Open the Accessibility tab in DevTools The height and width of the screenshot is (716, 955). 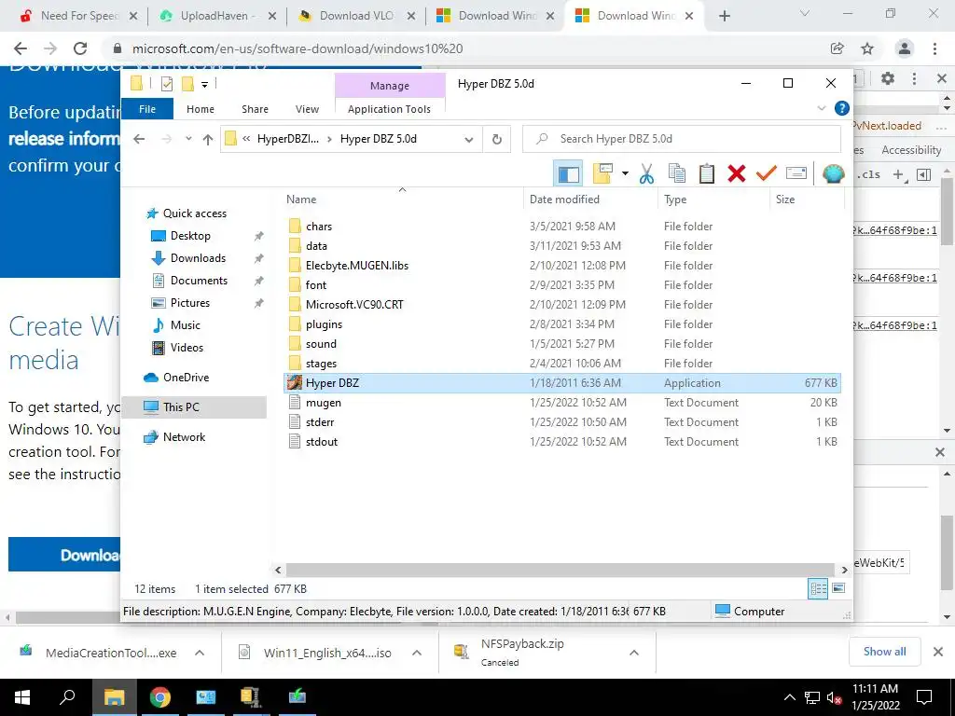(x=911, y=150)
